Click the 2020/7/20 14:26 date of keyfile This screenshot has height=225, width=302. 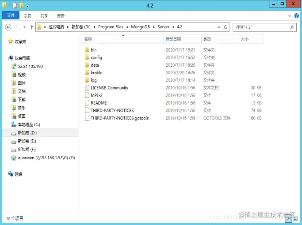pos(180,73)
